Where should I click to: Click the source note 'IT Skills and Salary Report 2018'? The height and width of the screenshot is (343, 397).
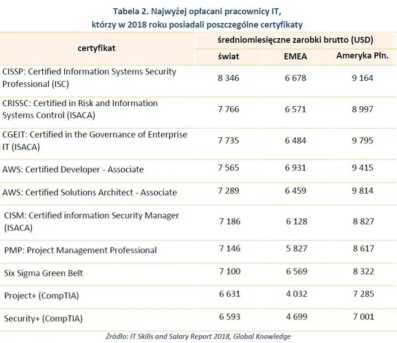(198, 337)
